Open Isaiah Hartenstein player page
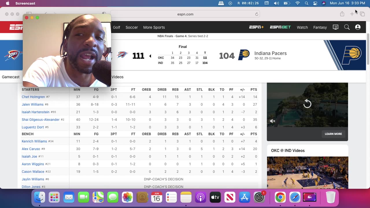370x208 pixels. pyautogui.click(x=36, y=112)
